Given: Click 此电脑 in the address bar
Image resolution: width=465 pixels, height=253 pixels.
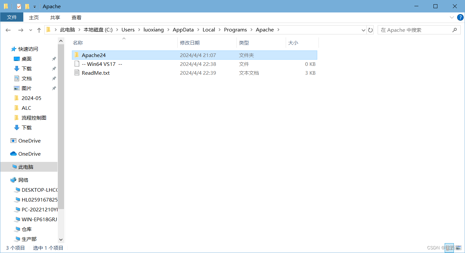Looking at the screenshot, I should tap(68, 29).
